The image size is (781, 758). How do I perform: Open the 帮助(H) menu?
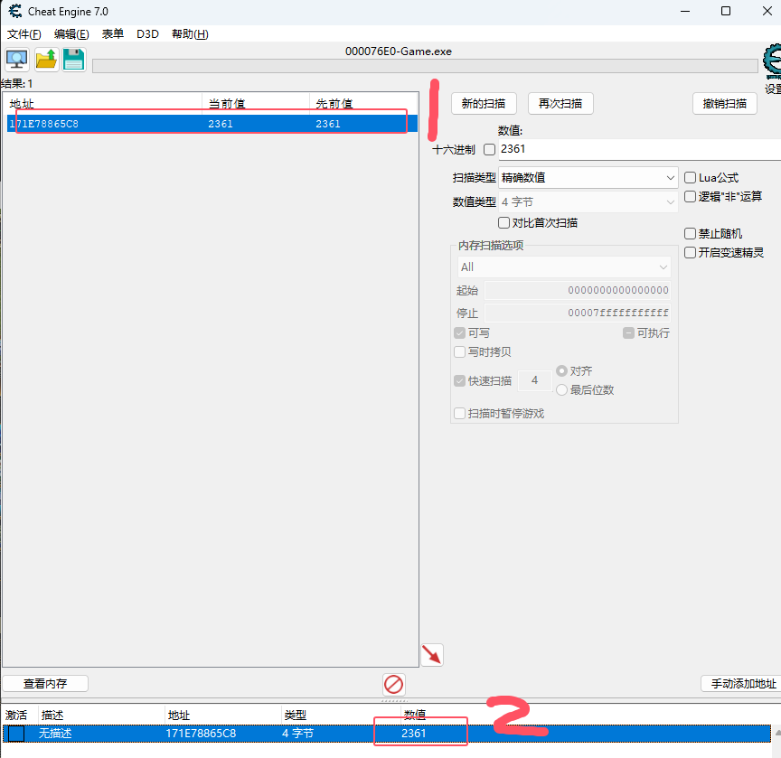190,33
